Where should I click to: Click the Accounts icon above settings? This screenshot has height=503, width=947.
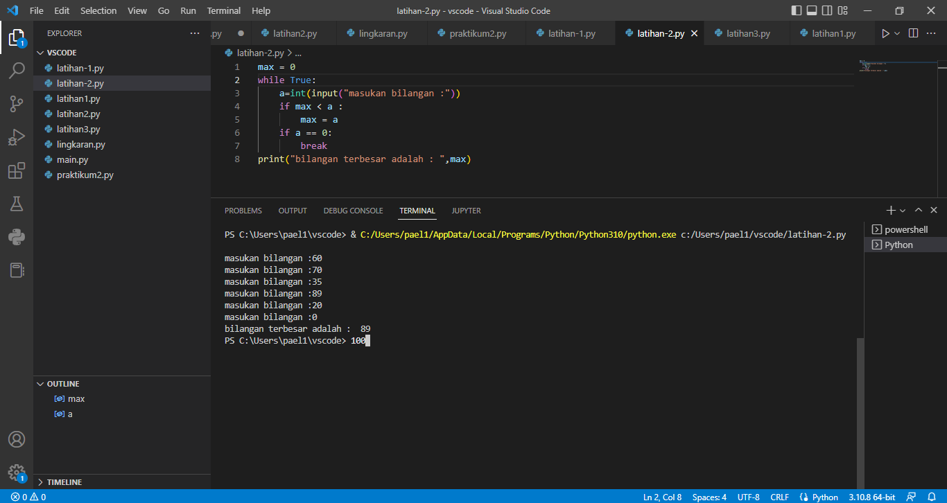(x=17, y=439)
